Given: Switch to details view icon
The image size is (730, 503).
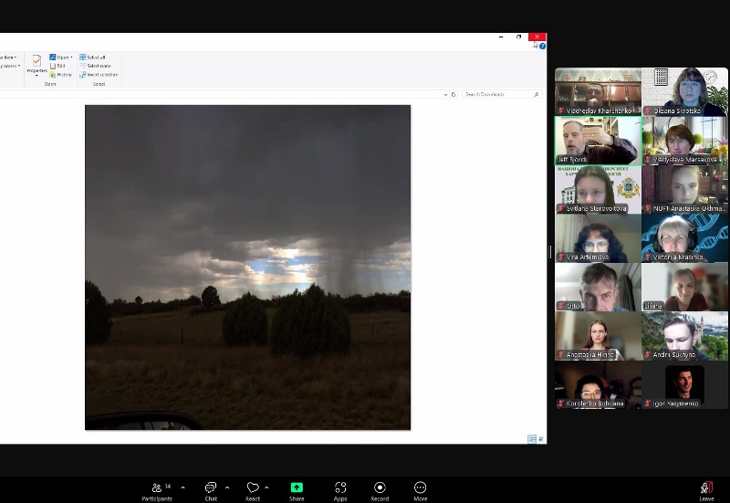Looking at the screenshot, I should pyautogui.click(x=532, y=439).
